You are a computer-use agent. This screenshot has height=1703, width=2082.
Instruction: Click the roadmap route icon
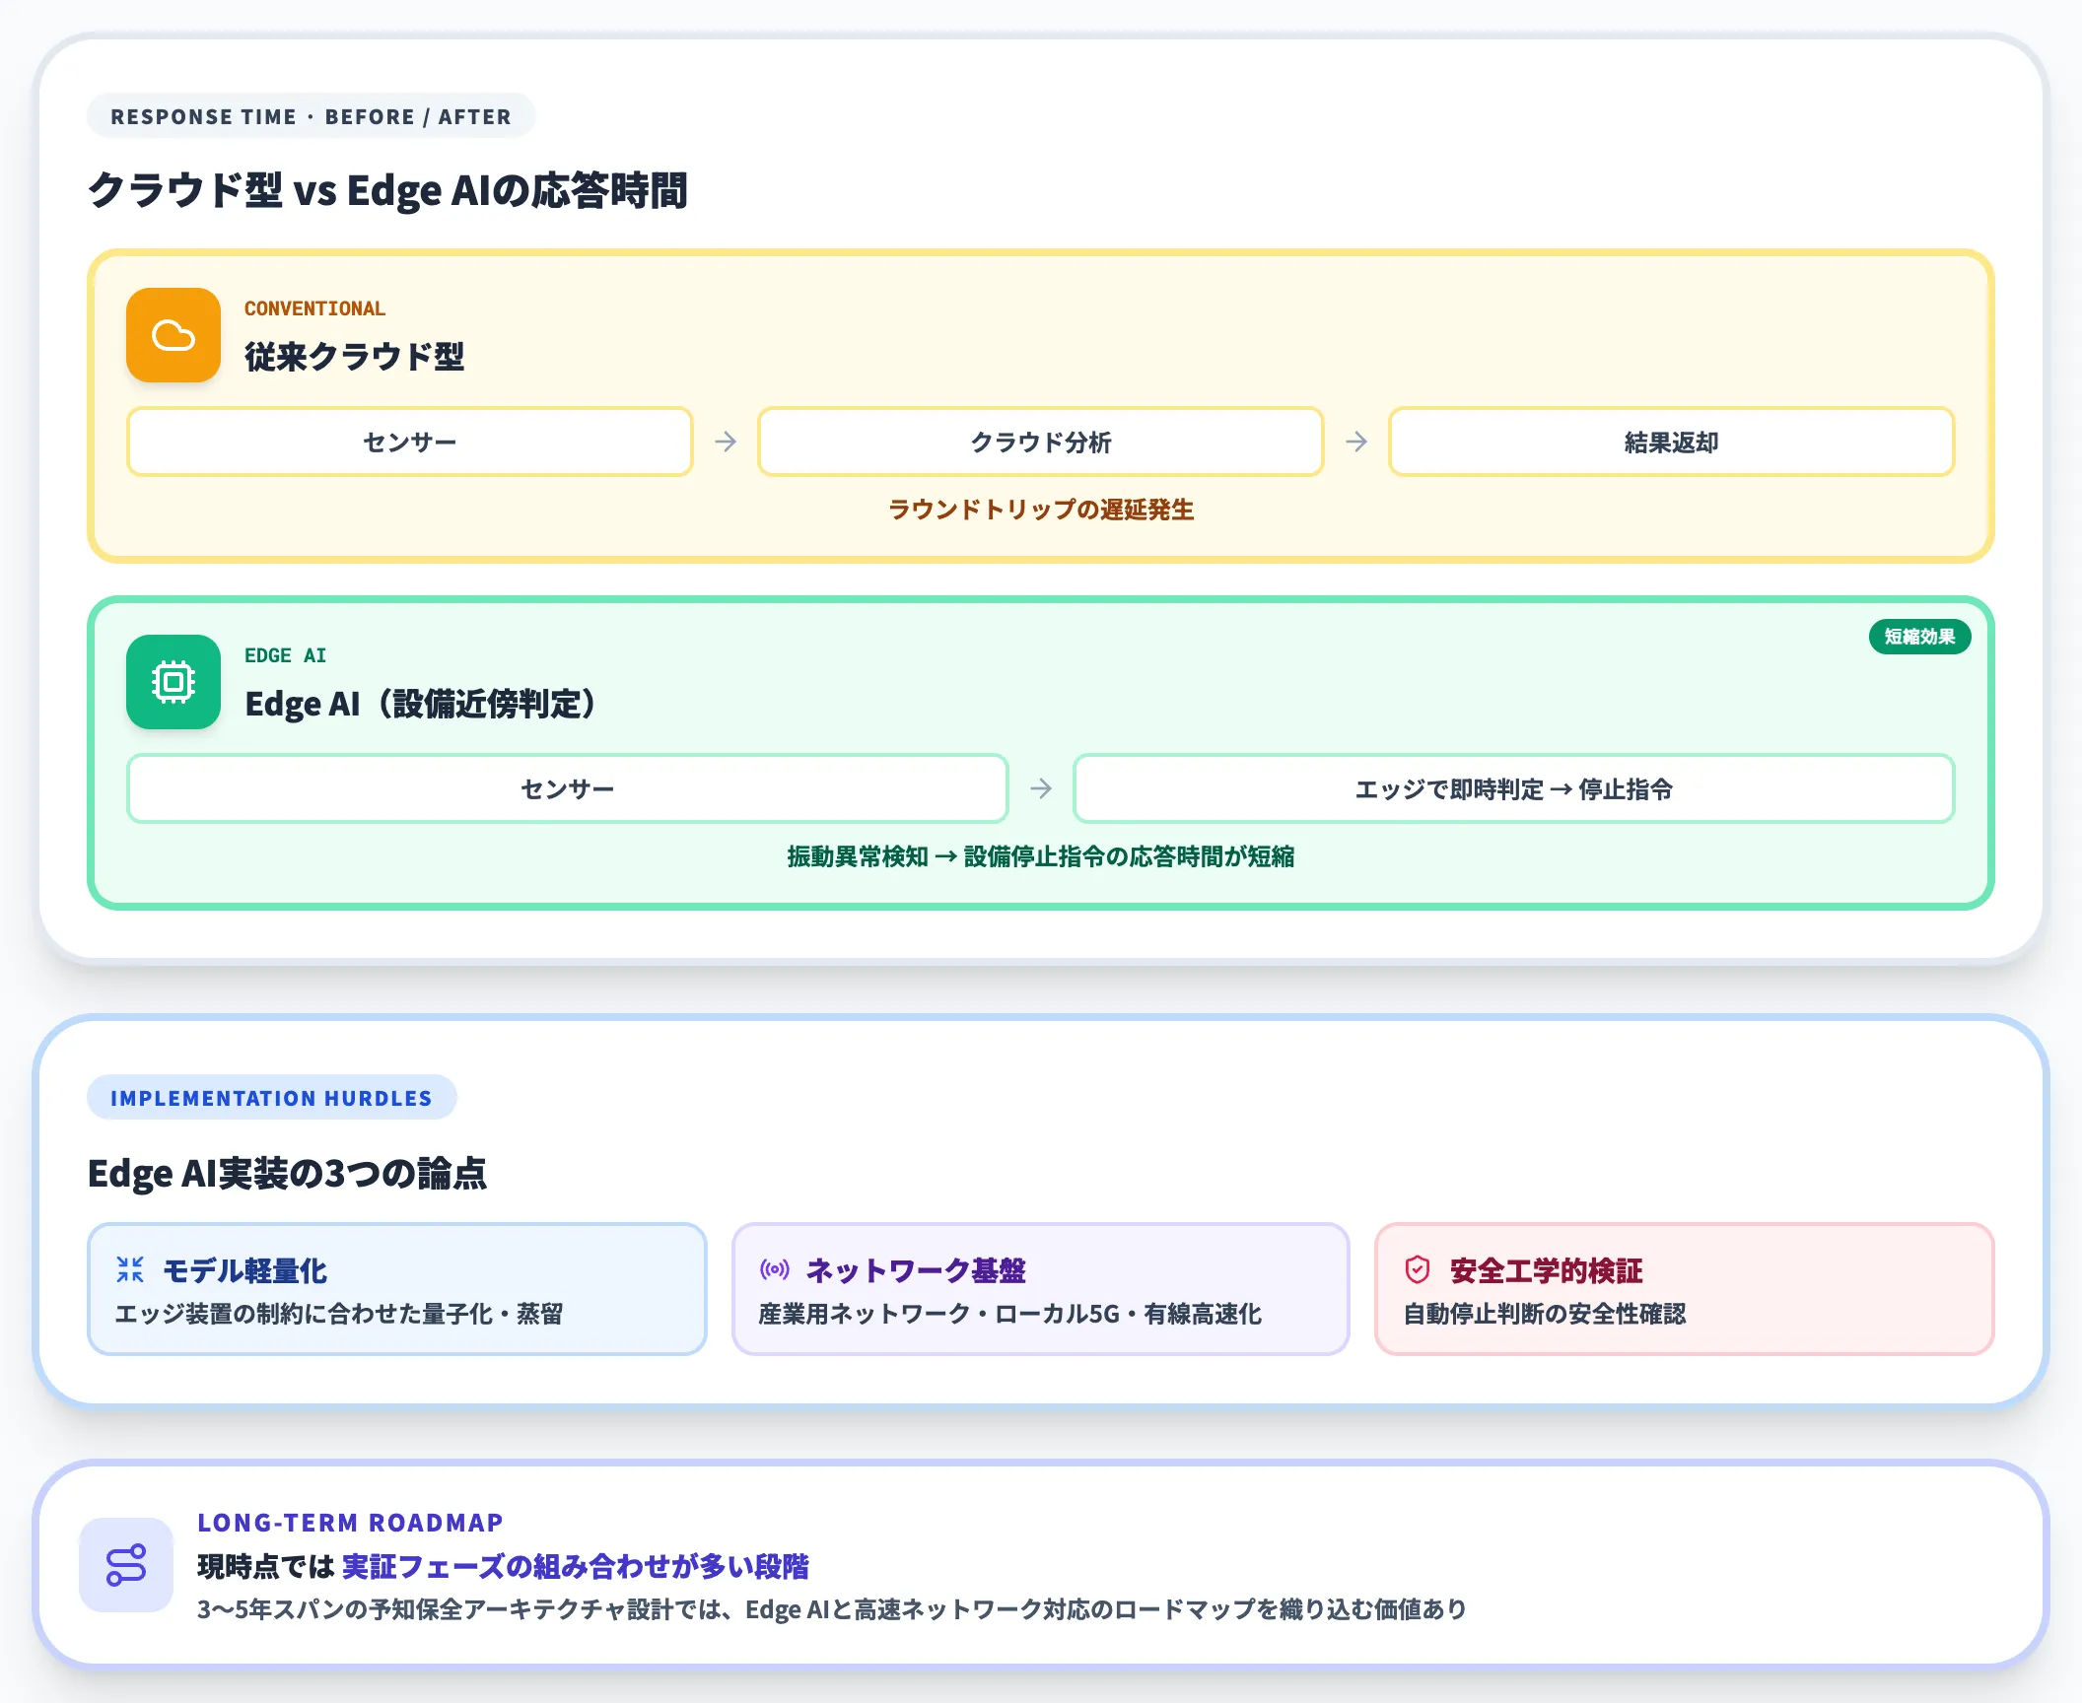pos(126,1565)
